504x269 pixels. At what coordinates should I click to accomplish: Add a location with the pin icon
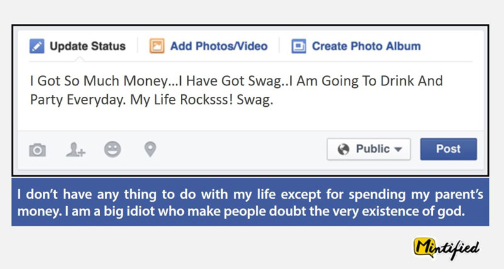[150, 150]
